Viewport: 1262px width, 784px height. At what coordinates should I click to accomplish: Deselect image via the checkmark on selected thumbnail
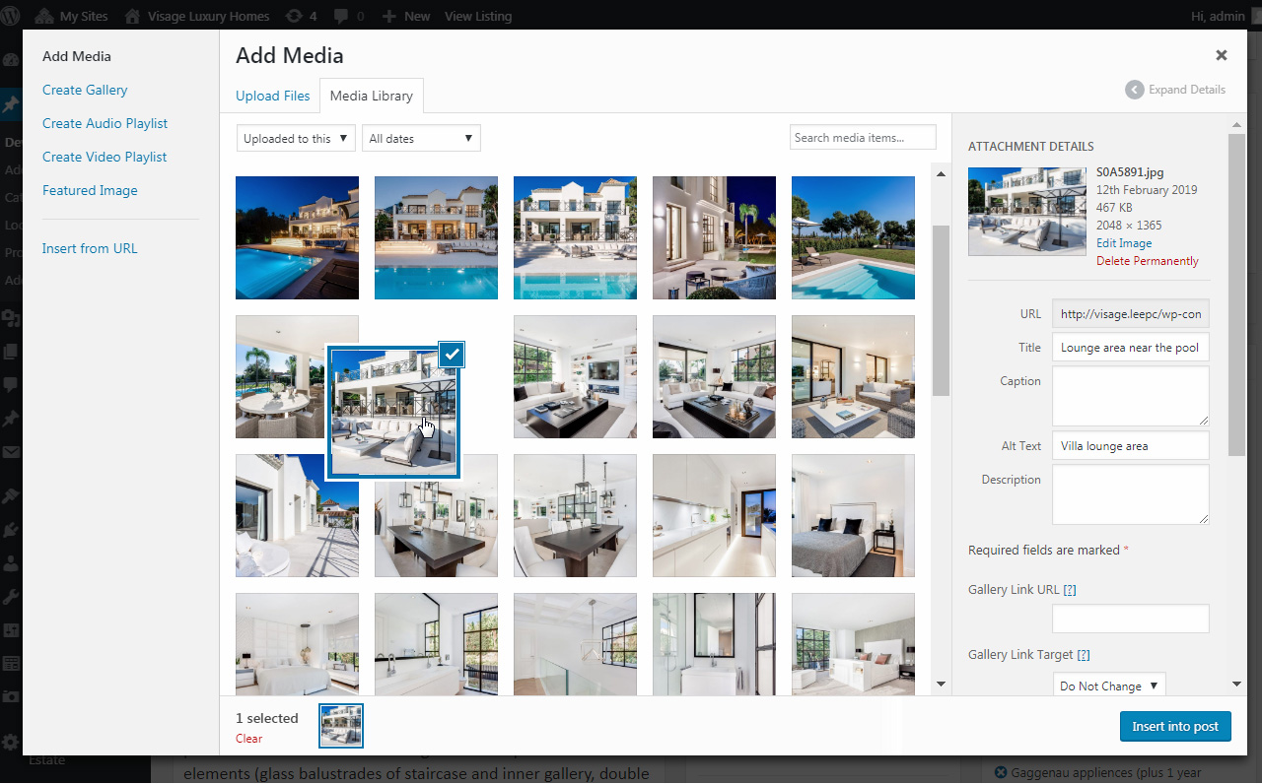452,355
